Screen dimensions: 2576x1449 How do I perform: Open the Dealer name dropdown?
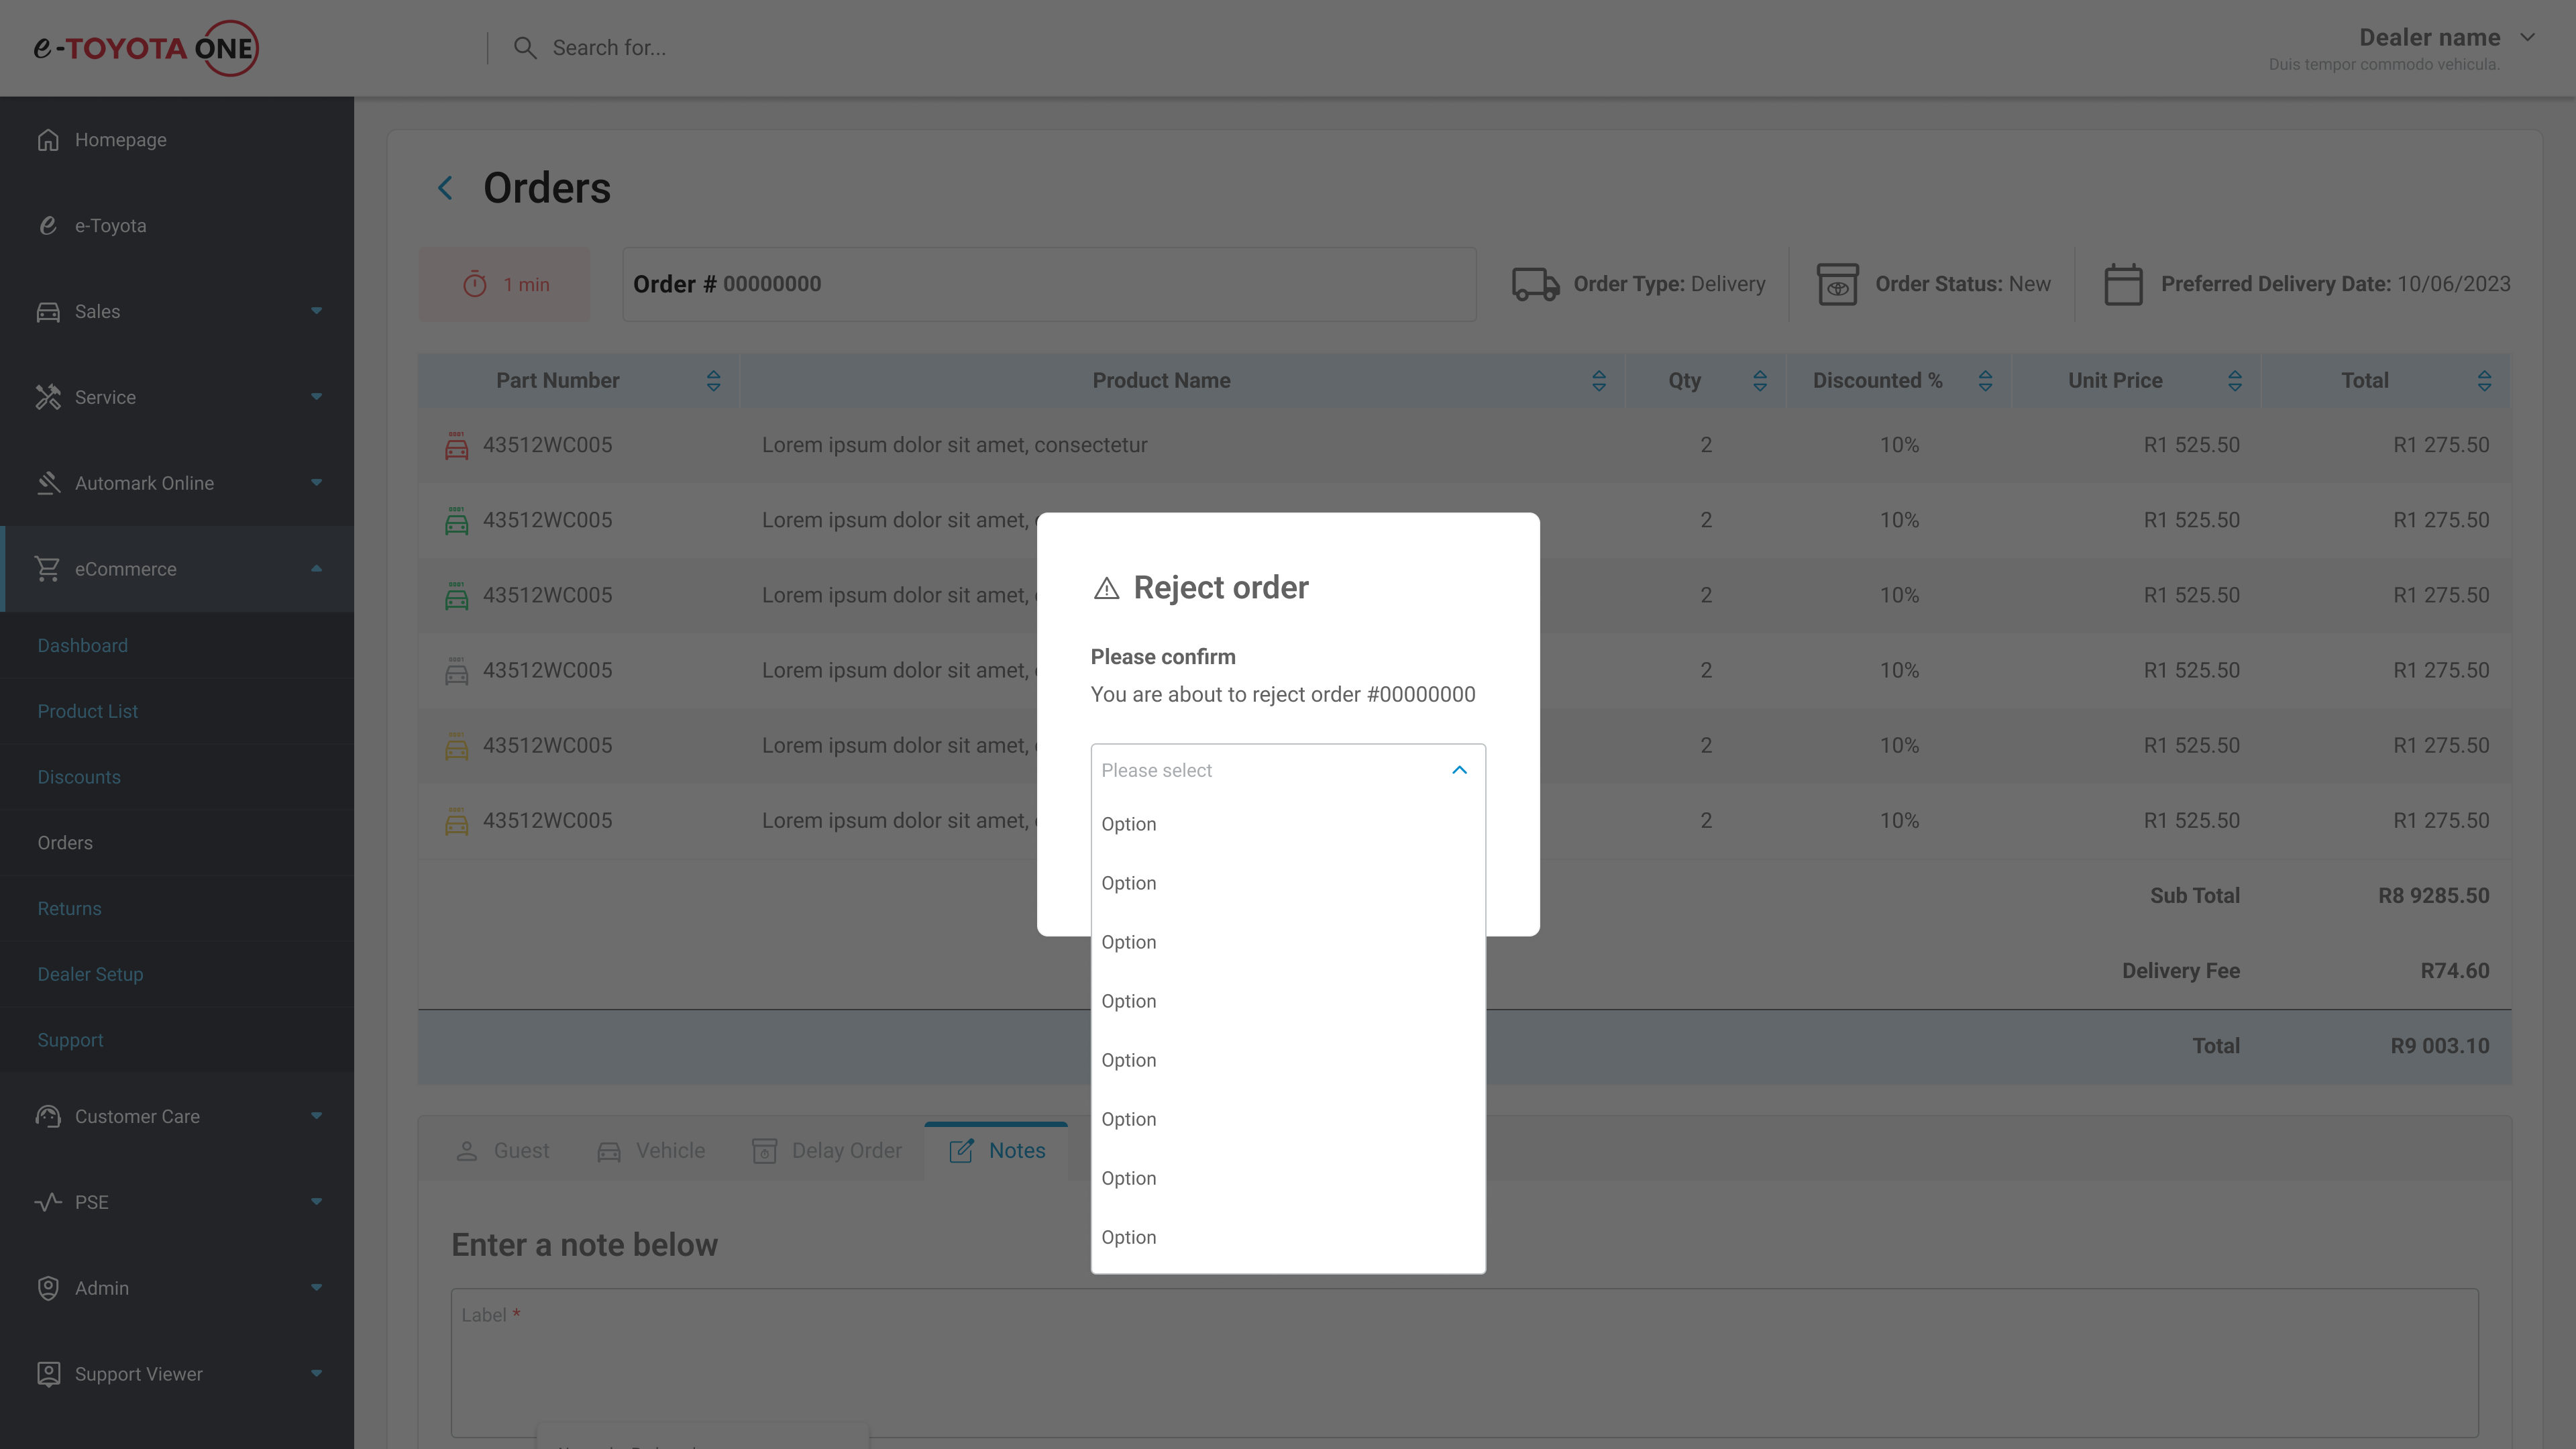click(x=2527, y=38)
